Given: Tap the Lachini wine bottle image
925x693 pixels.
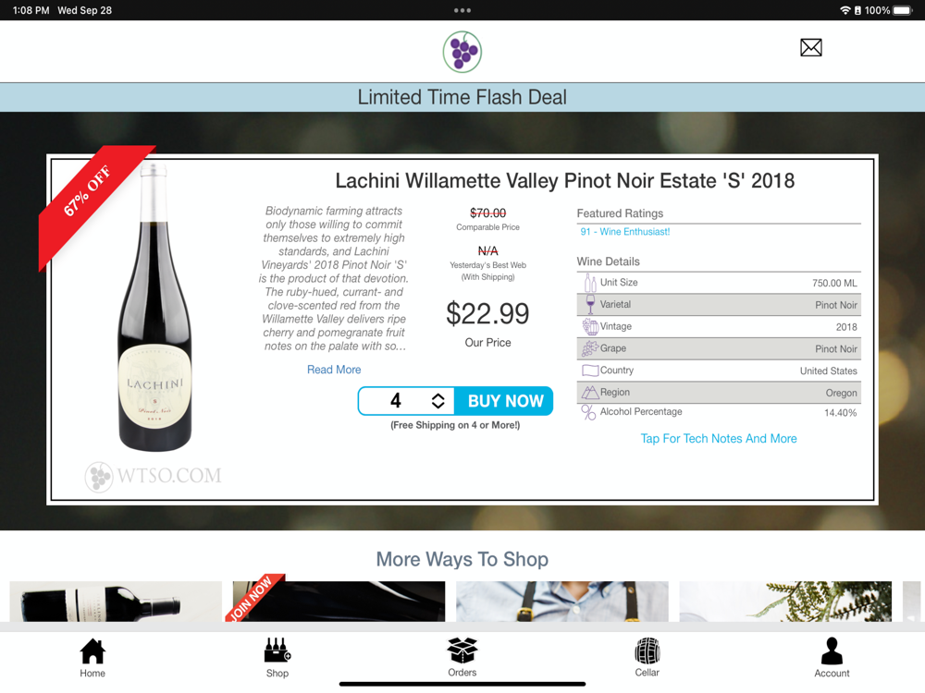Looking at the screenshot, I should (155, 308).
